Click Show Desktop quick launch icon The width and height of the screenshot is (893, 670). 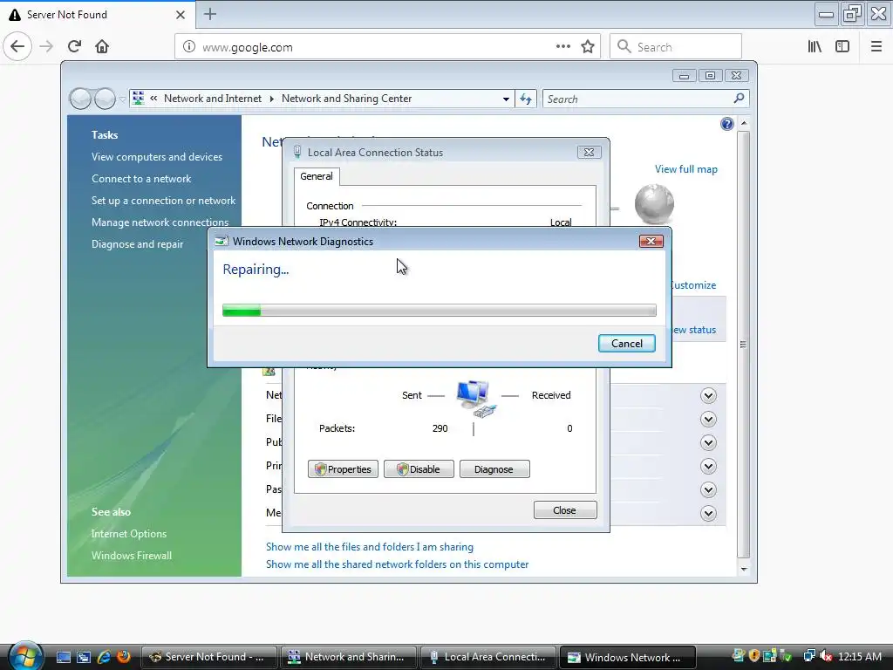click(63, 657)
